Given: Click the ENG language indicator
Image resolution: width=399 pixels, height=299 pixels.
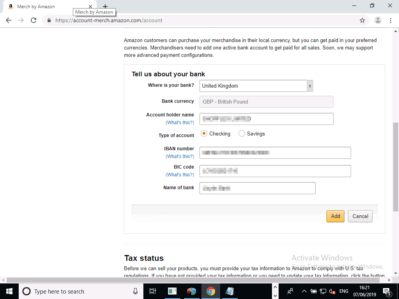Looking at the screenshot, I should [x=344, y=291].
